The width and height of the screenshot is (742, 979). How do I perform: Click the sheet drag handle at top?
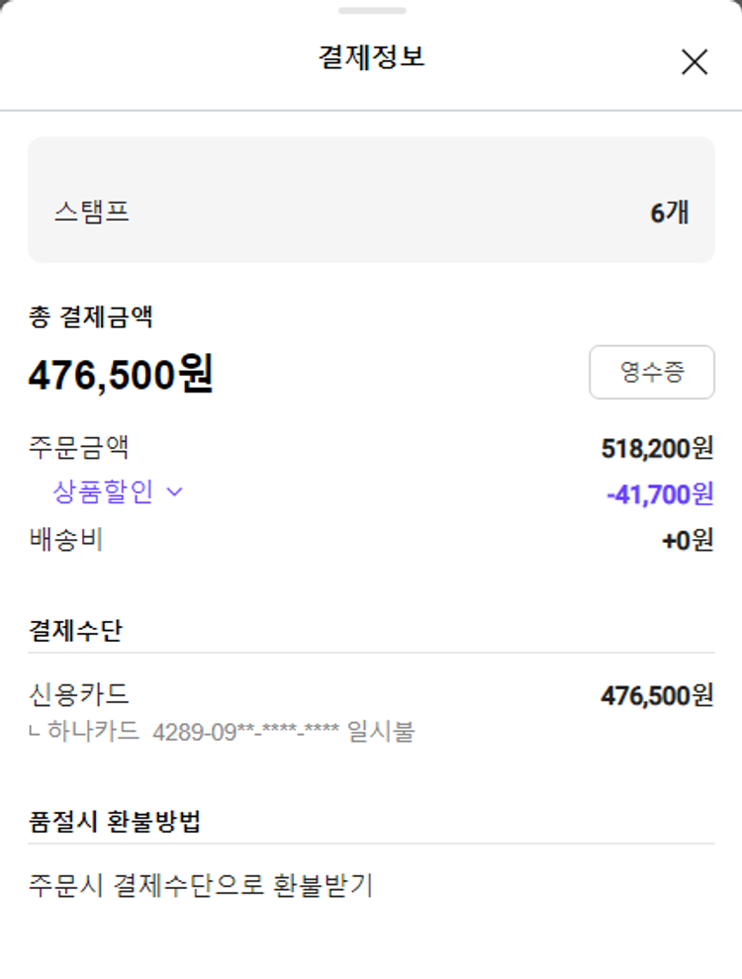(371, 11)
